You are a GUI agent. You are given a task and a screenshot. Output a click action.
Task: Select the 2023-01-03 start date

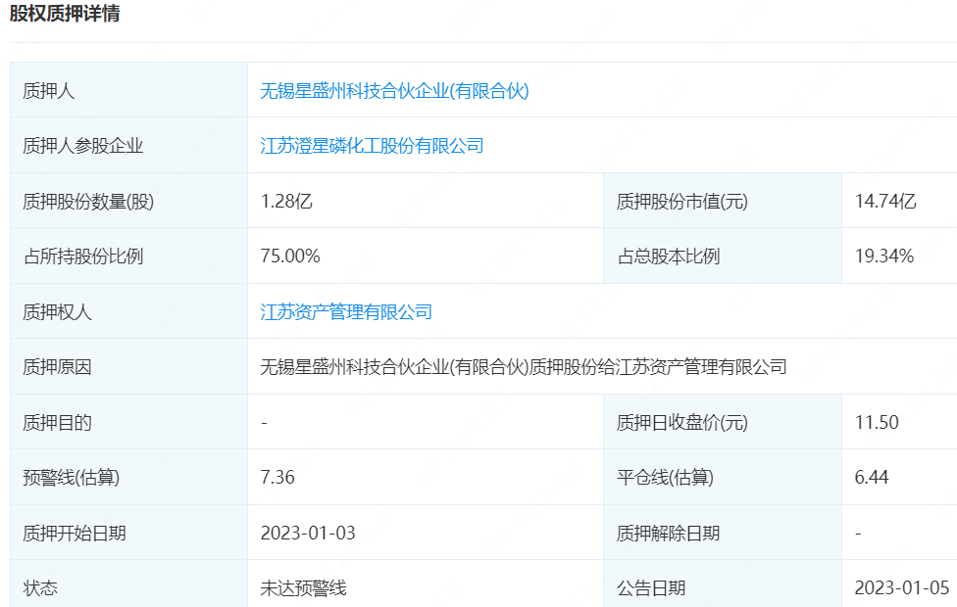(308, 534)
